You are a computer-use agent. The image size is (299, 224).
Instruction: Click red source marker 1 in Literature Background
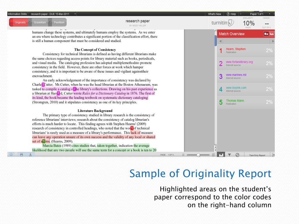coord(132,128)
